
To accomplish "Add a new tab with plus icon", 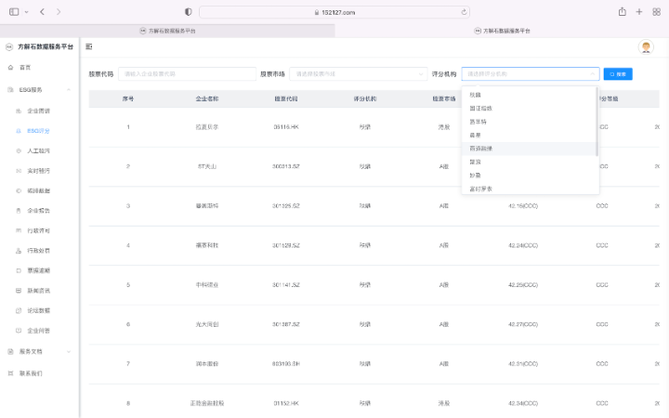I will click(639, 12).
